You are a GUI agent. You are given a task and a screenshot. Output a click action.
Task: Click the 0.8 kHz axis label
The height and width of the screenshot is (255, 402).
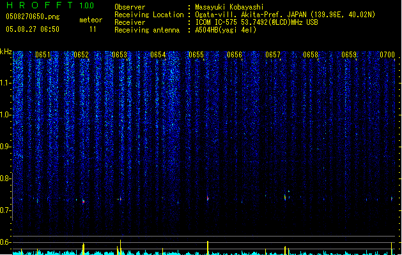click(6, 178)
